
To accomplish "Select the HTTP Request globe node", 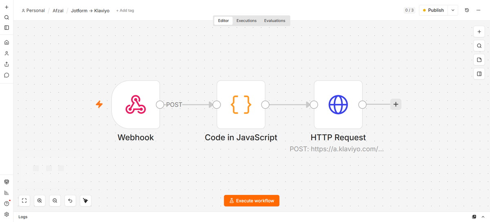I will click(x=338, y=105).
